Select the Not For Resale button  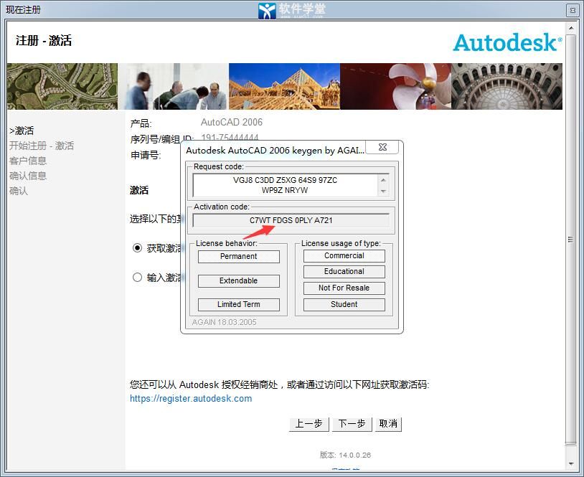344,288
